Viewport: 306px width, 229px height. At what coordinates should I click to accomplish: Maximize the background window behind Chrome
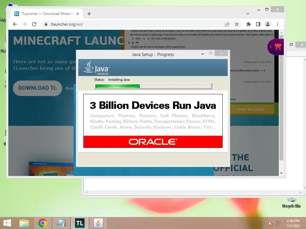(291, 45)
